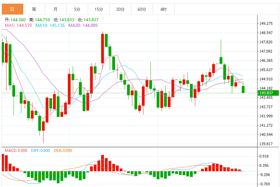Click the DIFF:0.000 indicator label

point(40,151)
